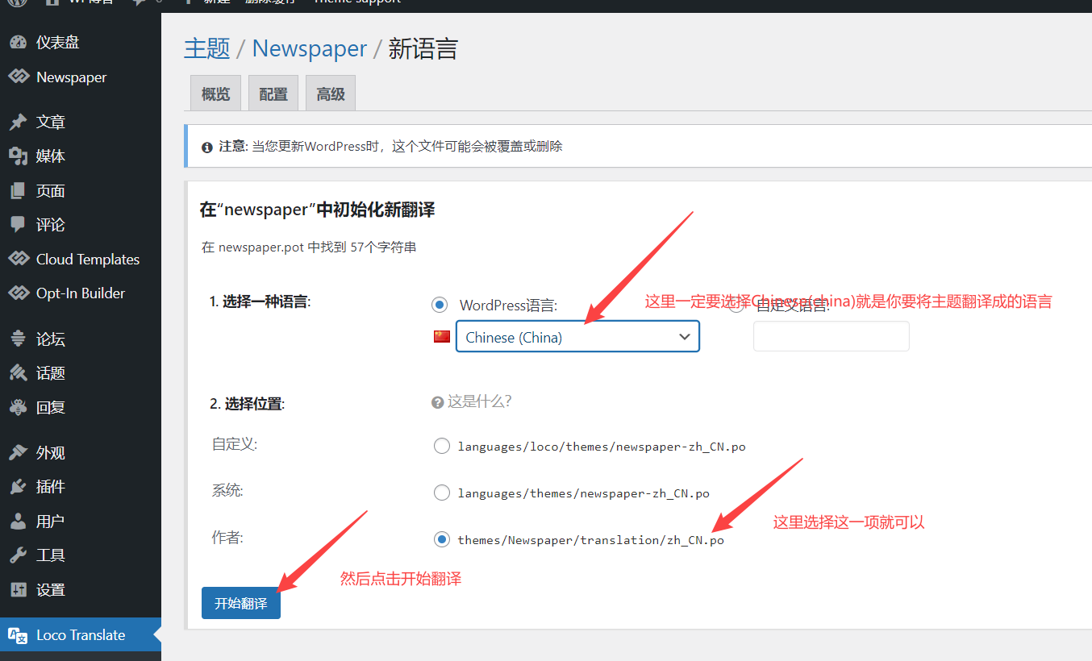The height and width of the screenshot is (661, 1092).
Task: Click the Newspaper breadcrumb link in heading
Action: [310, 48]
